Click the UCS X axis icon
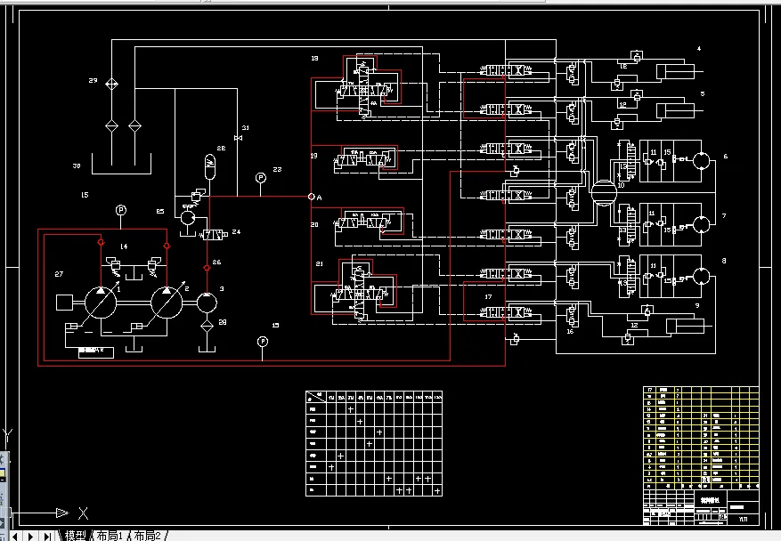Image resolution: width=781 pixels, height=541 pixels. pyautogui.click(x=83, y=513)
